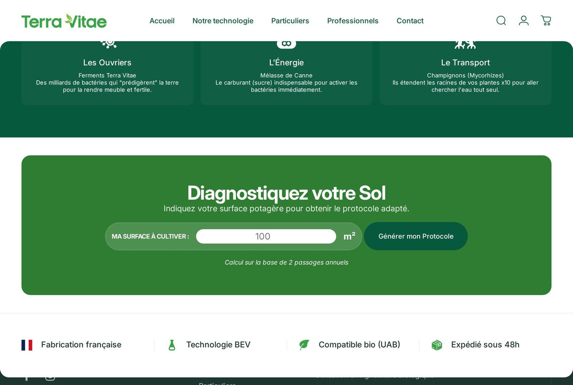Click the French flag icon
The height and width of the screenshot is (385, 573).
pos(27,345)
